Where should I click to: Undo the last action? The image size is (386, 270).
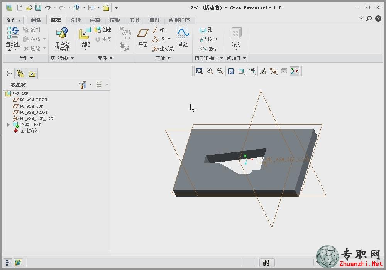pos(47,8)
